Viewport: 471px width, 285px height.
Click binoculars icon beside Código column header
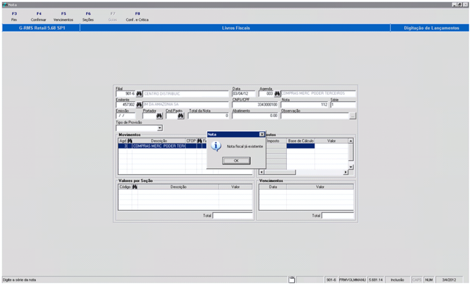[134, 187]
